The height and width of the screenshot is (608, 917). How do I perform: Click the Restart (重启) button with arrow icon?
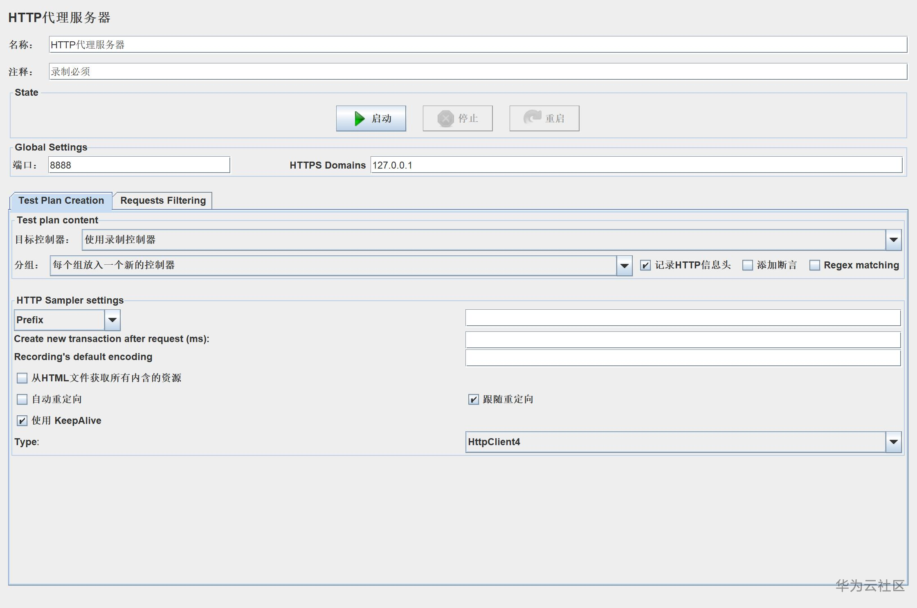click(544, 119)
